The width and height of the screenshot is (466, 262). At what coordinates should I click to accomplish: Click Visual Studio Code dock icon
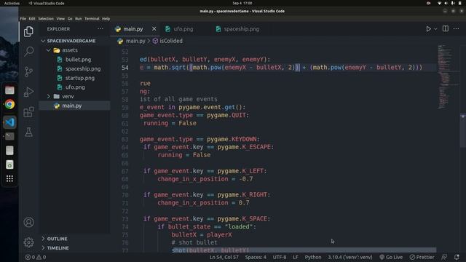tap(9, 122)
